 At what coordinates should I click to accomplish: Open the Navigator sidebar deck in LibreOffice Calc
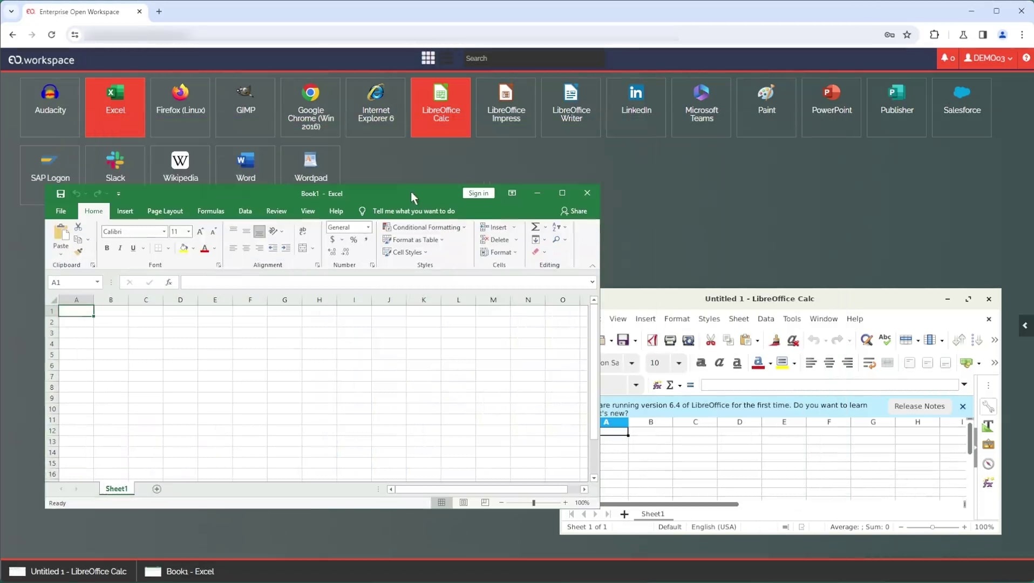988,464
